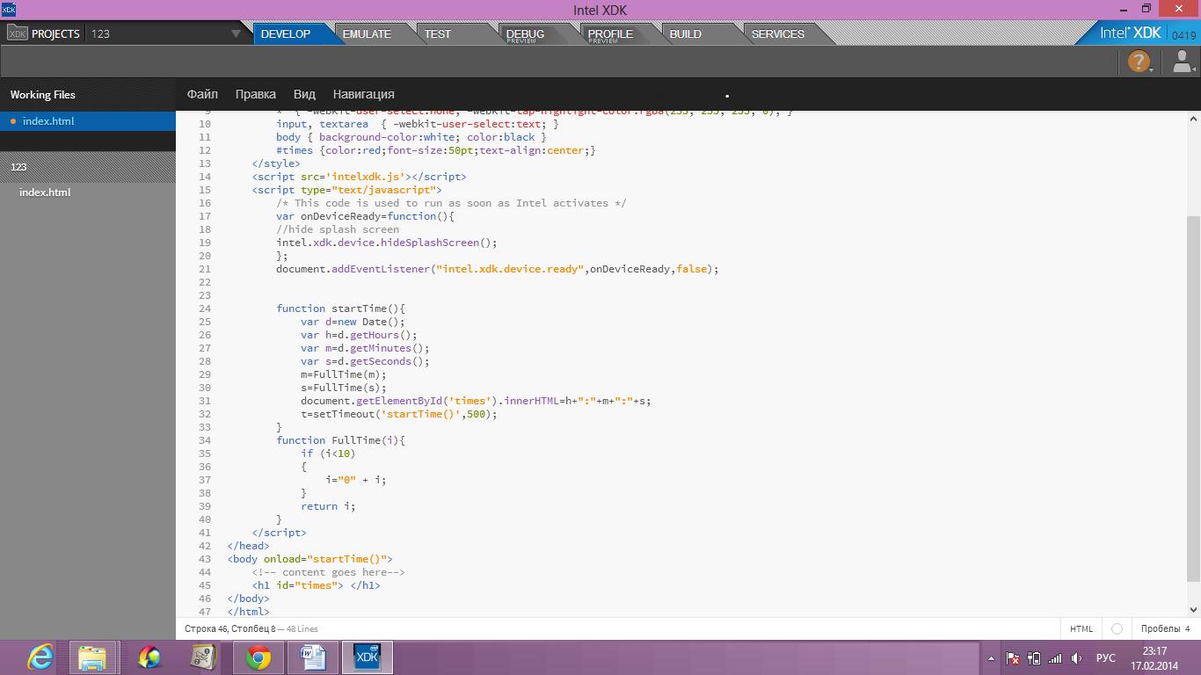Select index.html in Working Files

88,121
